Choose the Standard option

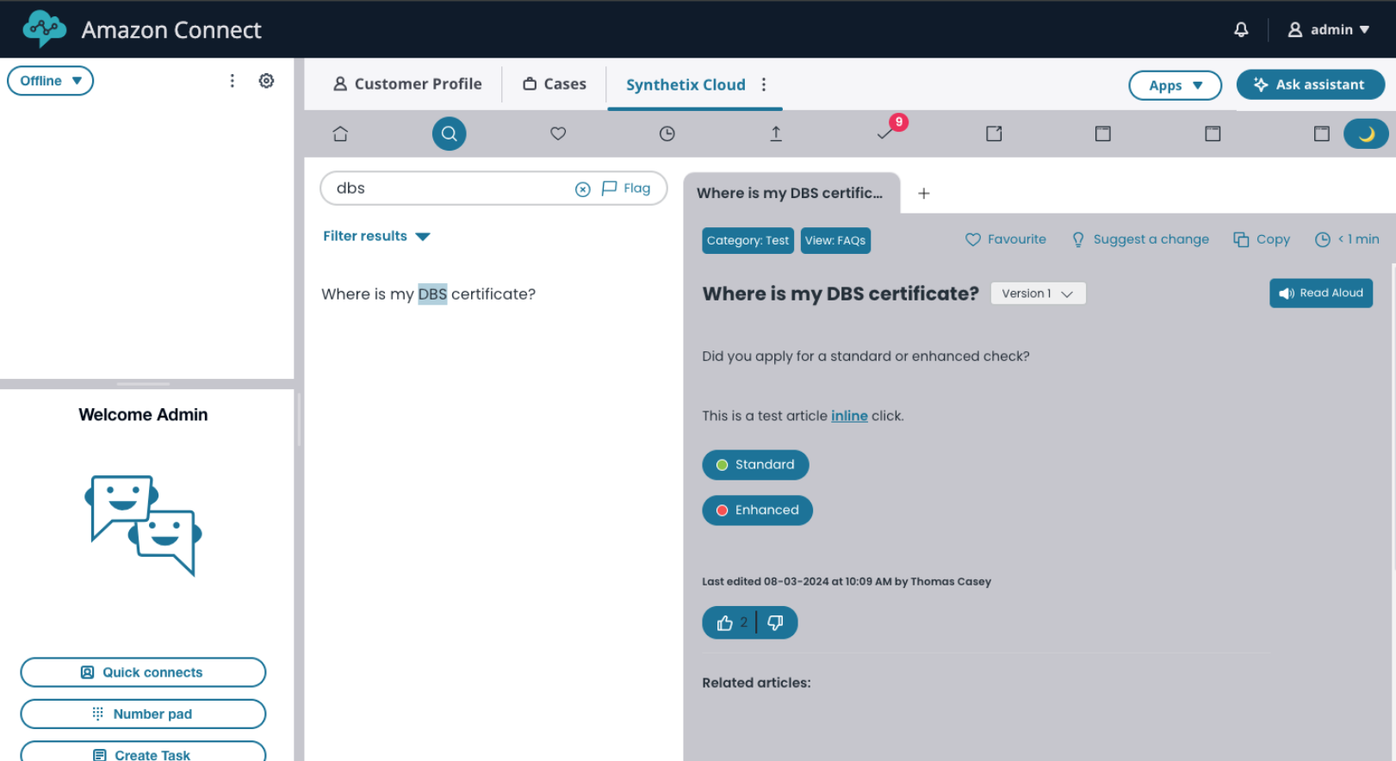point(755,465)
